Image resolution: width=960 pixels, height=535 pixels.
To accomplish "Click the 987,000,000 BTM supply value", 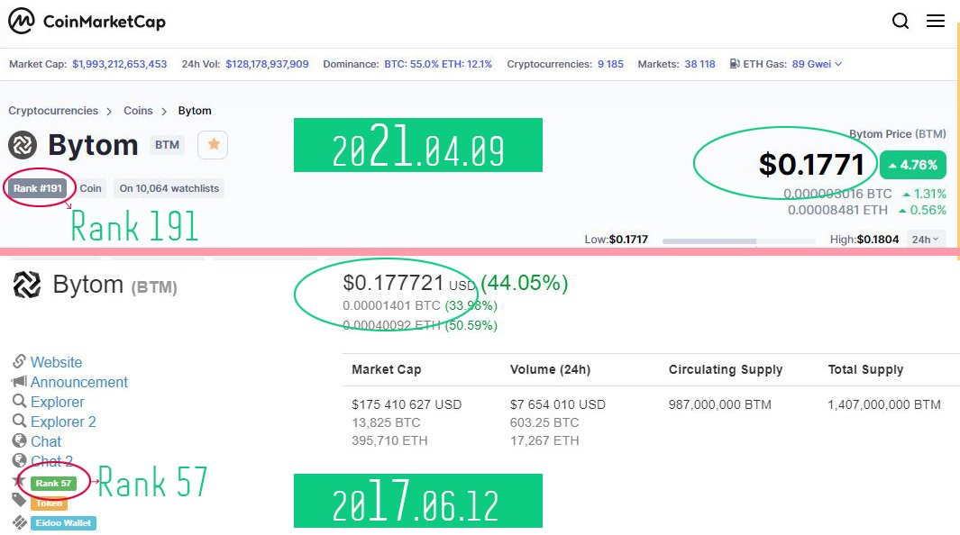I will [x=720, y=404].
